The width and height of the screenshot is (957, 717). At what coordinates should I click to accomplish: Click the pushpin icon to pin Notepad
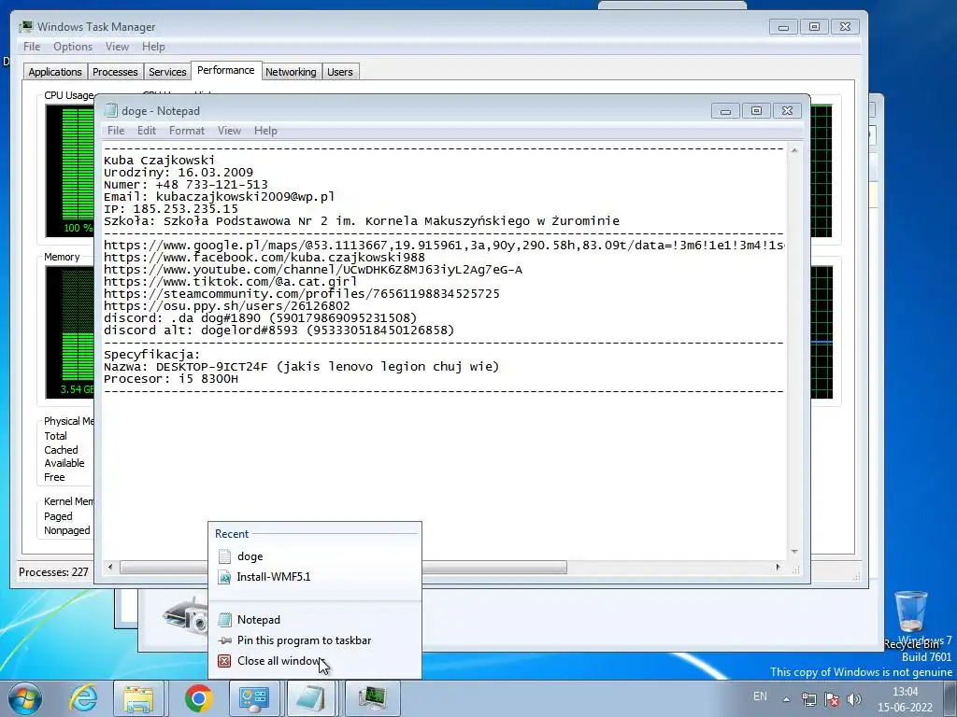224,640
